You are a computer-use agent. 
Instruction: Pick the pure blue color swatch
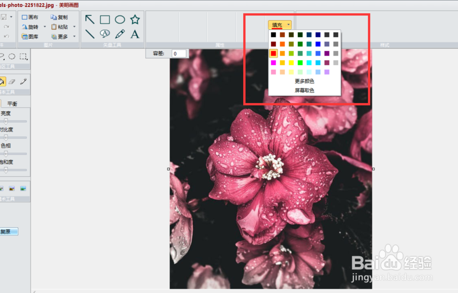tap(318, 44)
